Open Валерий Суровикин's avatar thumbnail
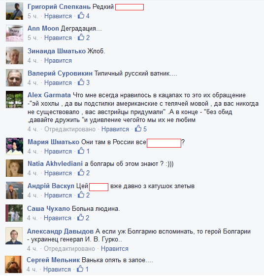The image size is (264, 276). [14, 78]
